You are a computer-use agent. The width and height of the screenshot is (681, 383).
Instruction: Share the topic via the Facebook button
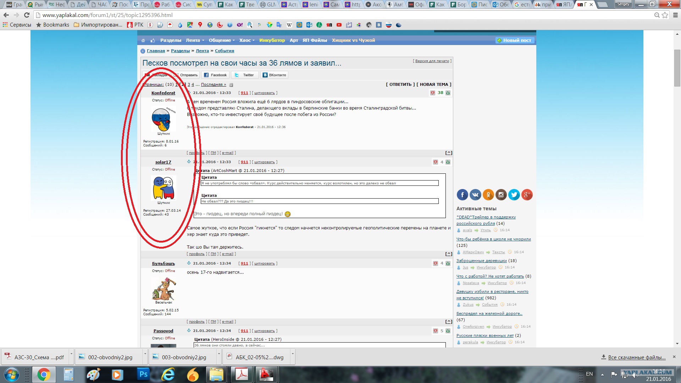pos(215,75)
